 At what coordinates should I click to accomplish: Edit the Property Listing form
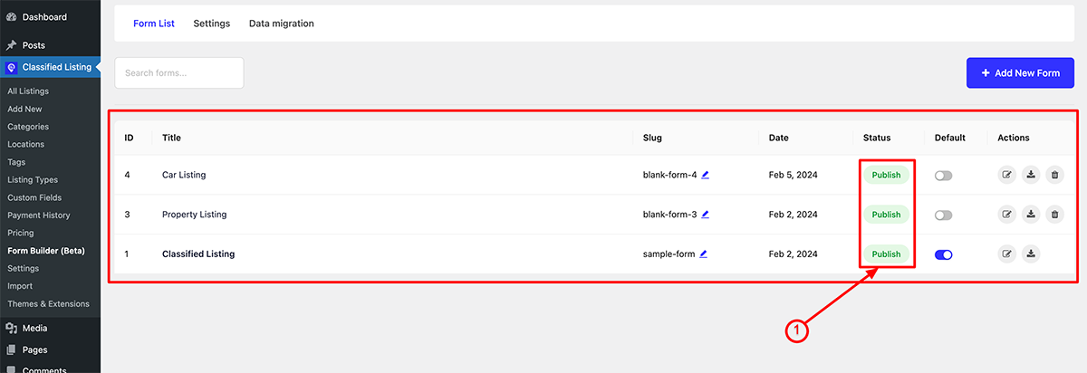coord(1006,215)
